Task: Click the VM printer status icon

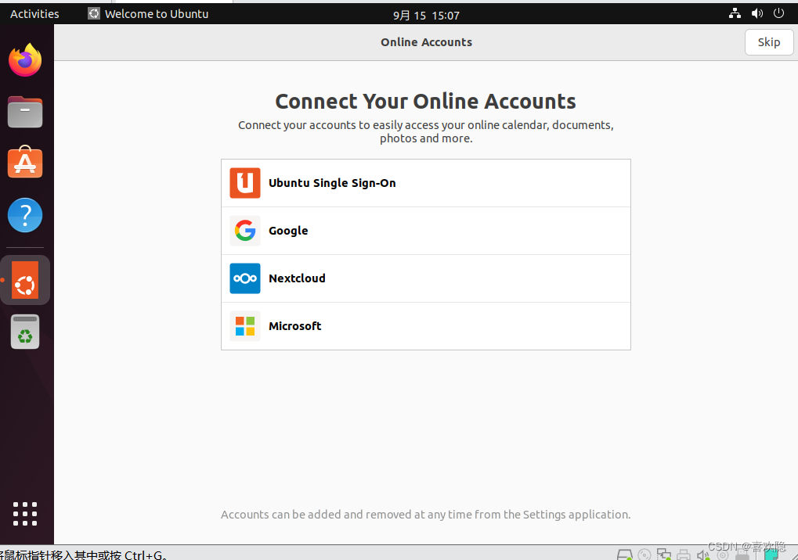Action: point(684,555)
